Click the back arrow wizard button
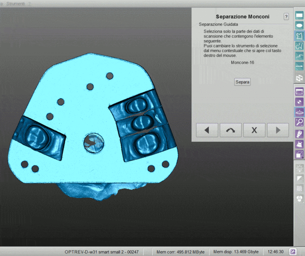The image size is (305, 256). click(x=207, y=130)
